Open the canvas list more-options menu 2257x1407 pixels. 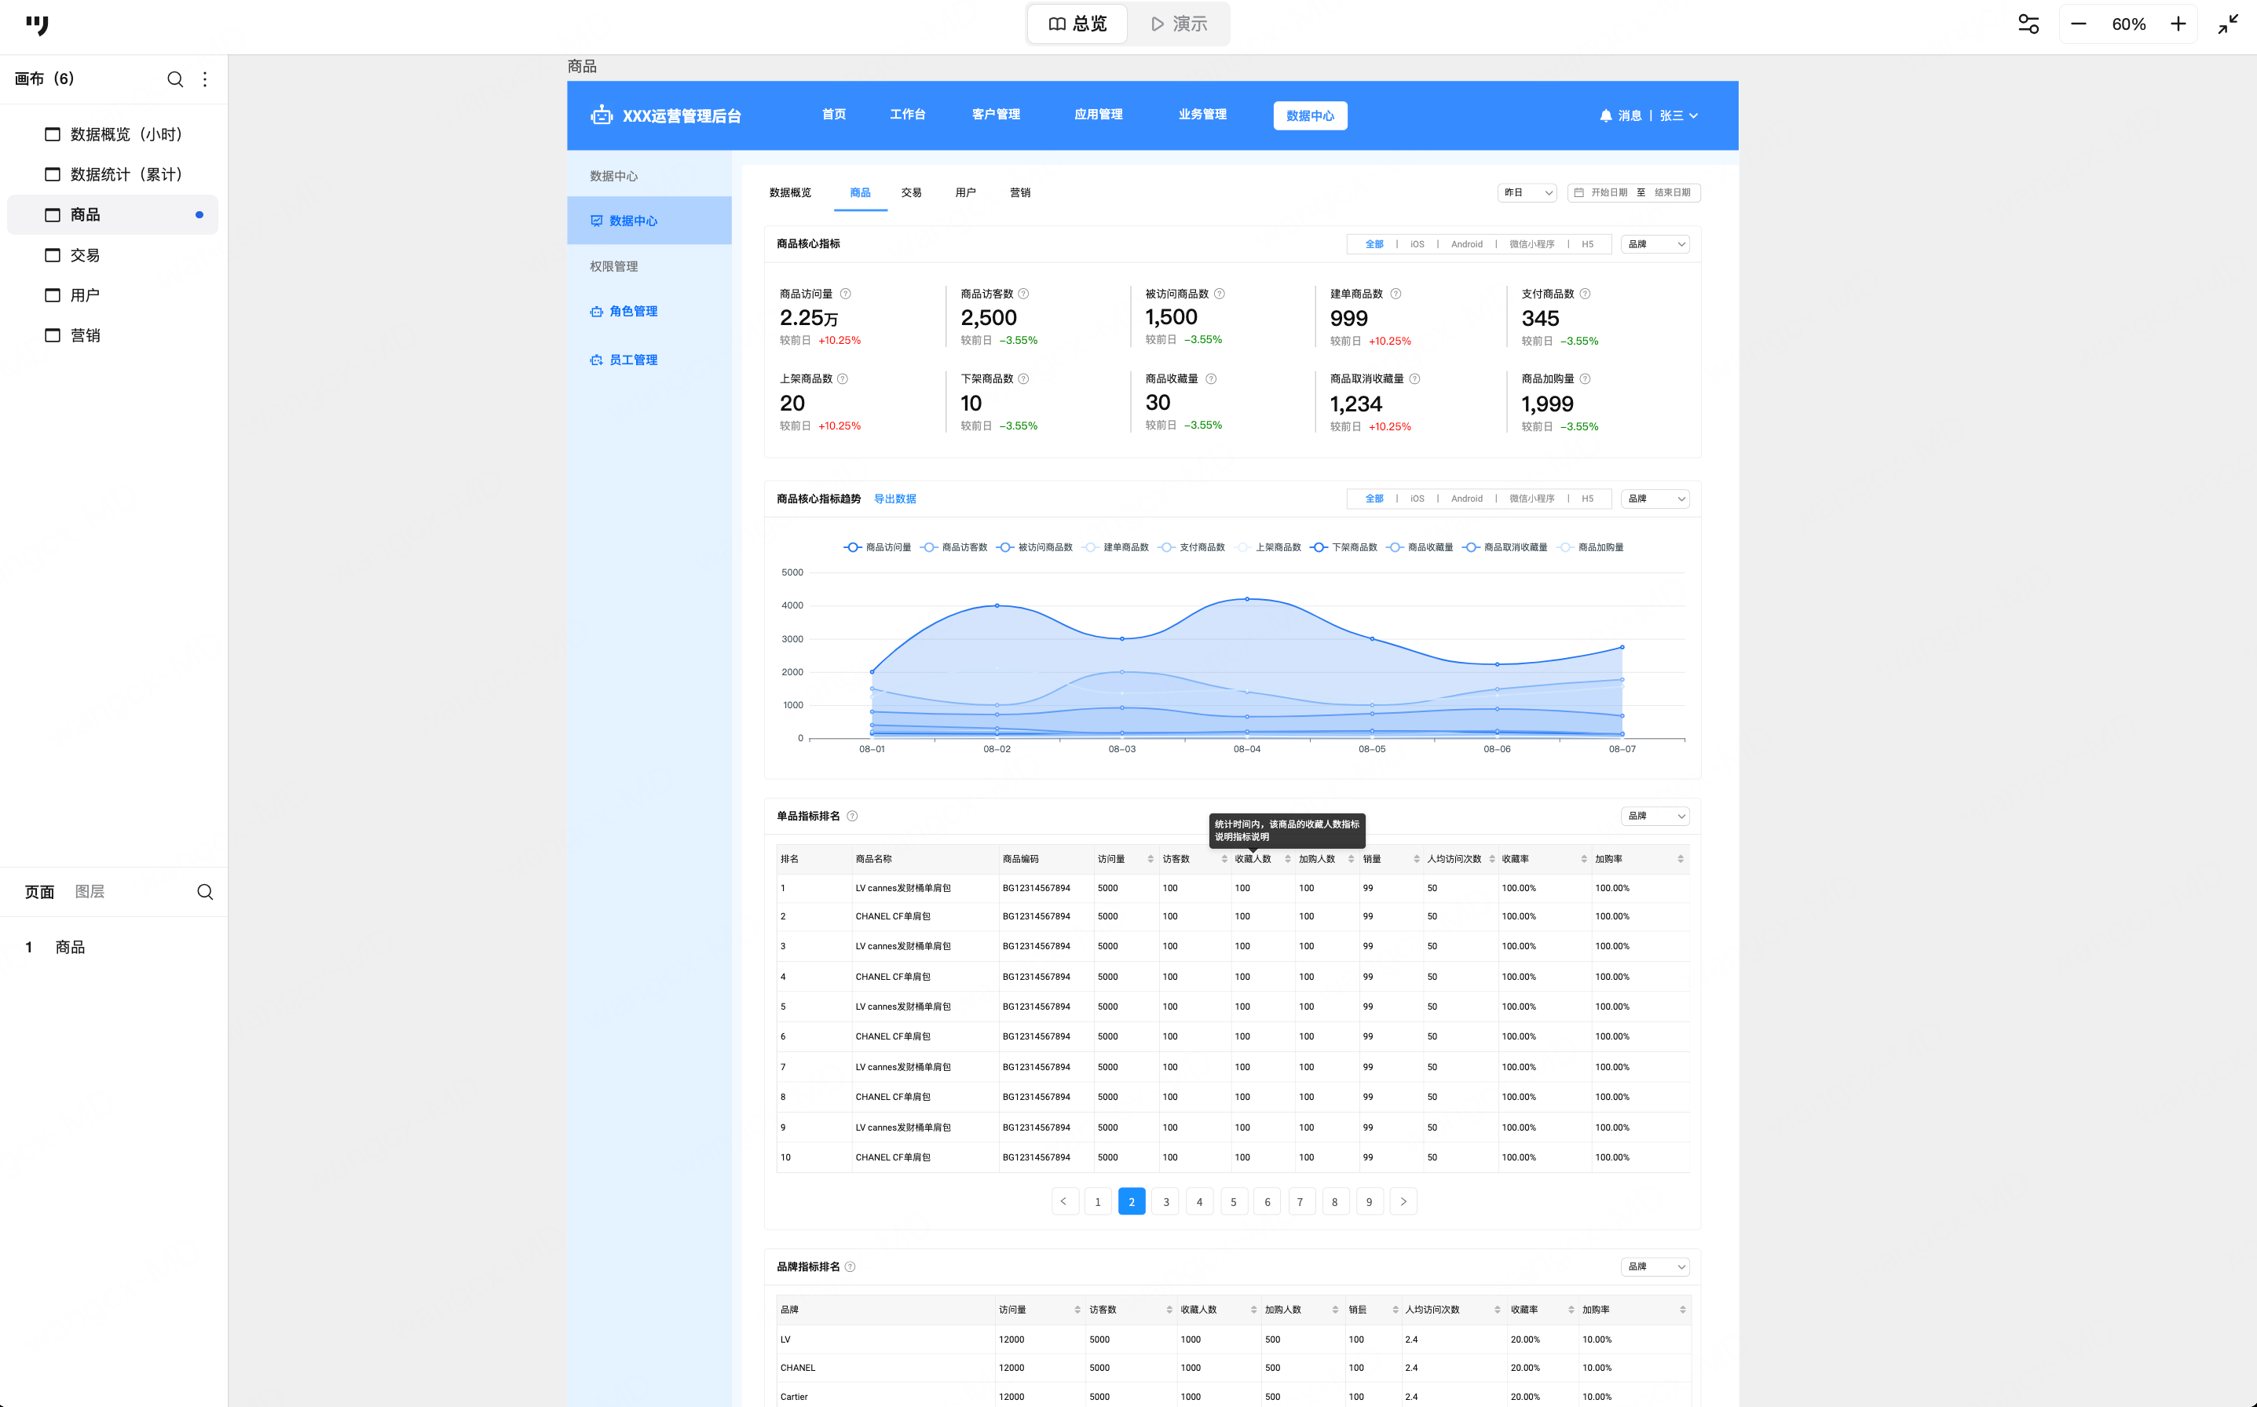click(205, 79)
